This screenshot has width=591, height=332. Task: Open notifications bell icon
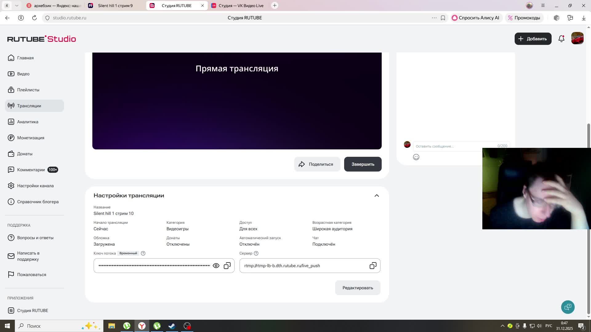pyautogui.click(x=561, y=39)
